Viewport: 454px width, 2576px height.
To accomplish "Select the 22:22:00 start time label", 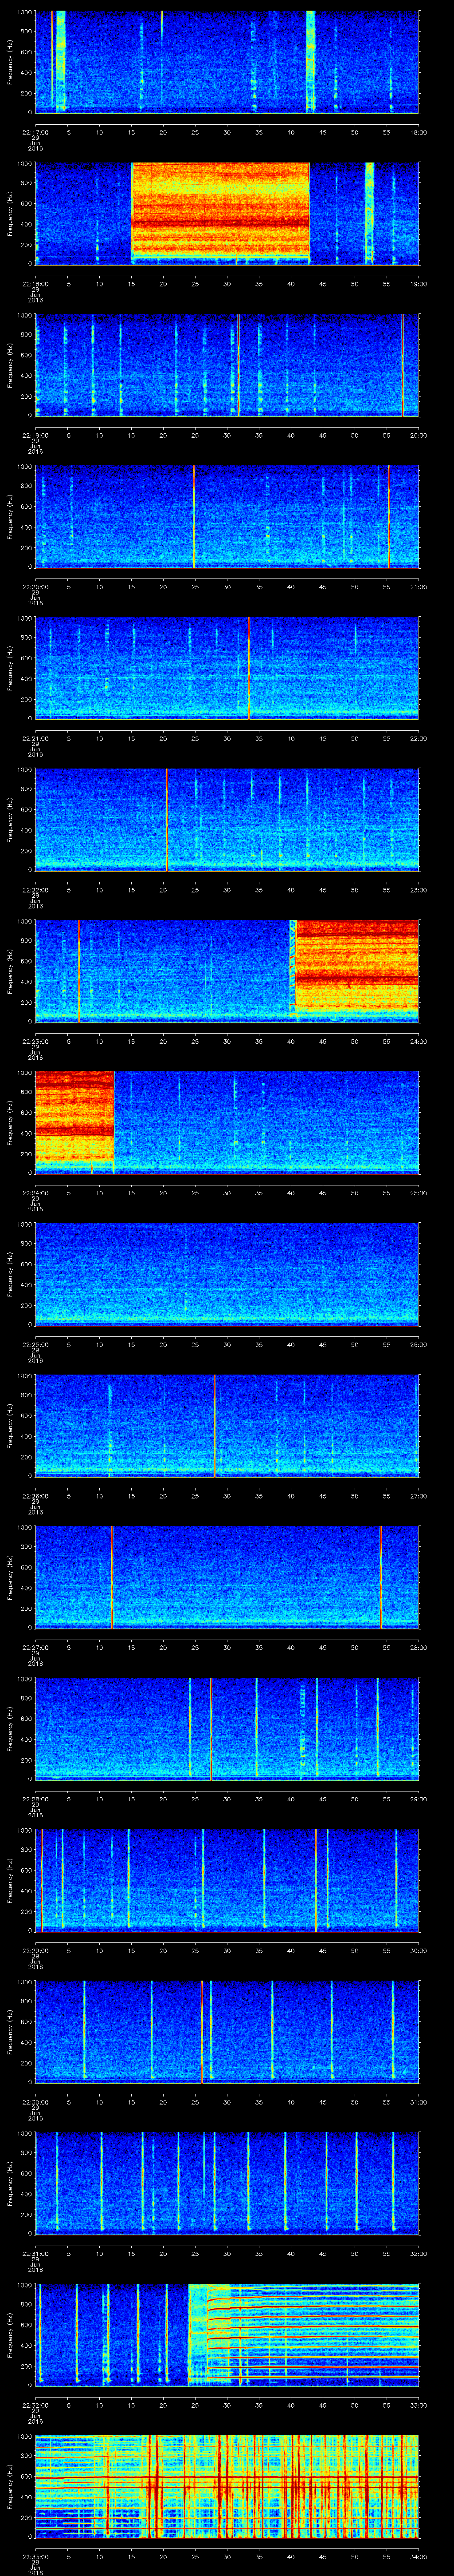I will pyautogui.click(x=35, y=890).
